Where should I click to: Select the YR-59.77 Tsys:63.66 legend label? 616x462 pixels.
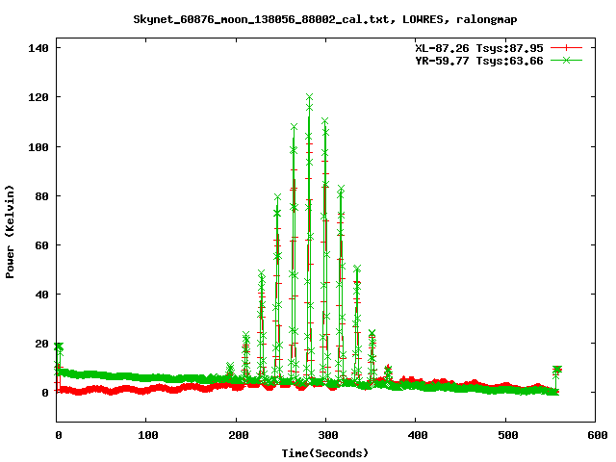click(x=479, y=61)
